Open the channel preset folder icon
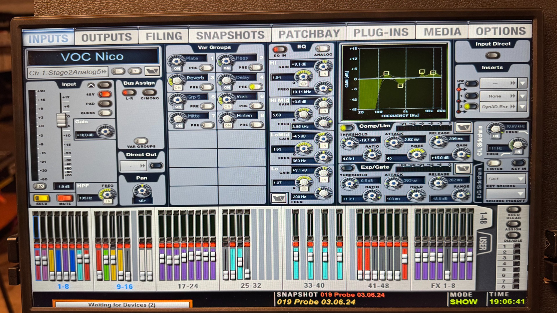The height and width of the screenshot is (313, 557). [x=152, y=71]
